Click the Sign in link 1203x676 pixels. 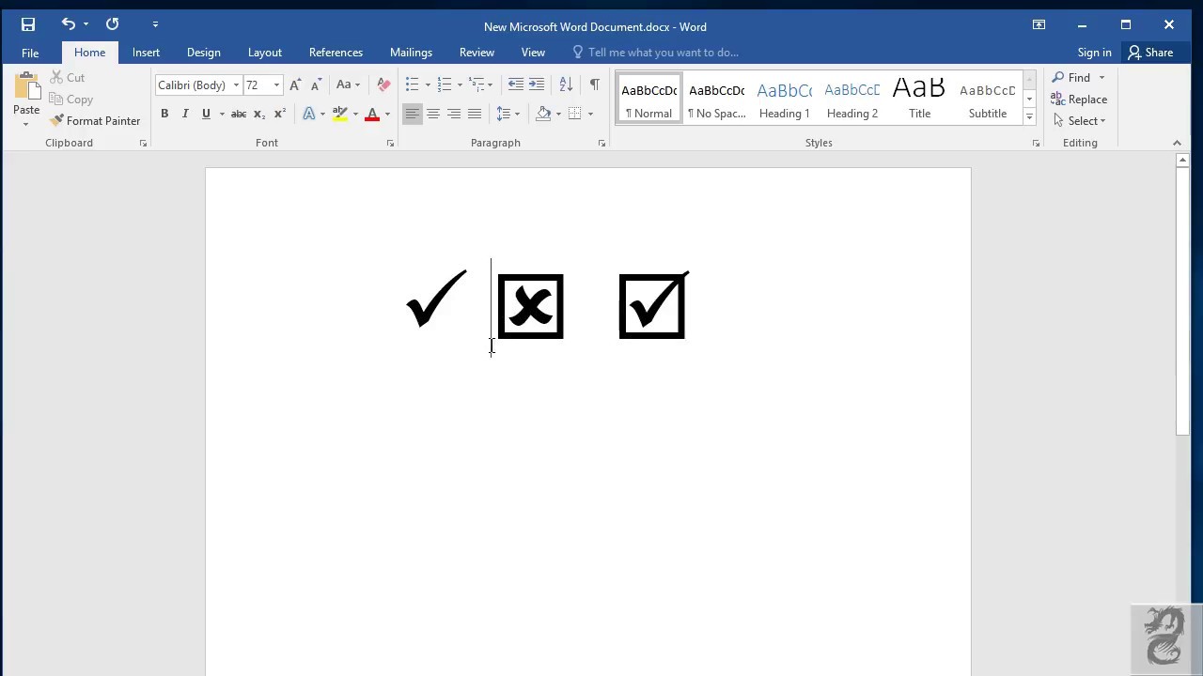click(x=1094, y=53)
